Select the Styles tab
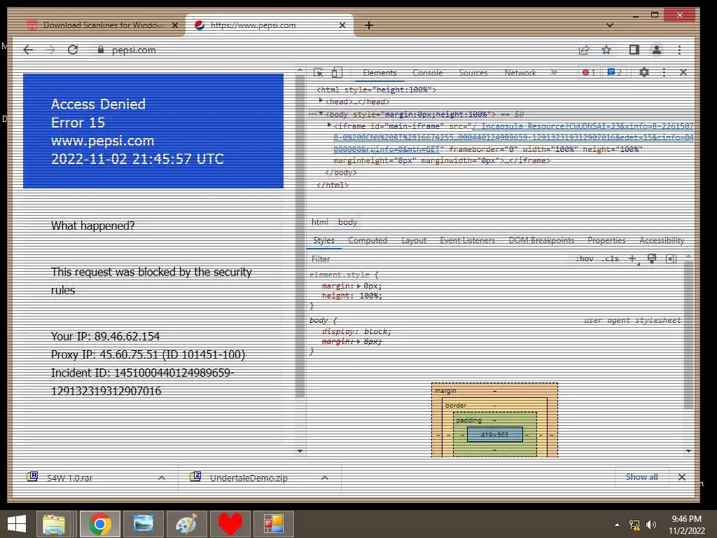Viewport: 717px width, 538px height. click(323, 240)
